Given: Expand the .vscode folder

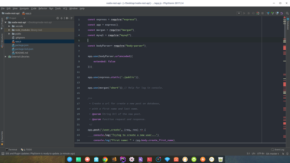Looking at the screenshot, I should point(9,26).
